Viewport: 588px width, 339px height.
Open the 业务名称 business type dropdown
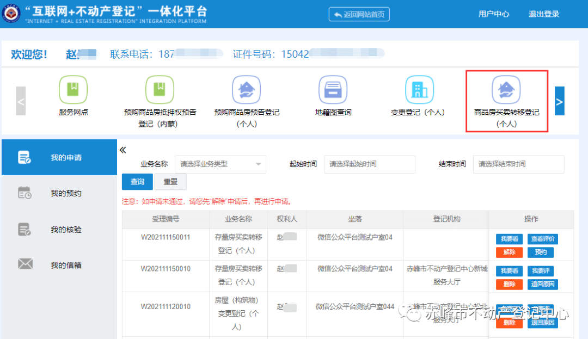click(x=220, y=164)
